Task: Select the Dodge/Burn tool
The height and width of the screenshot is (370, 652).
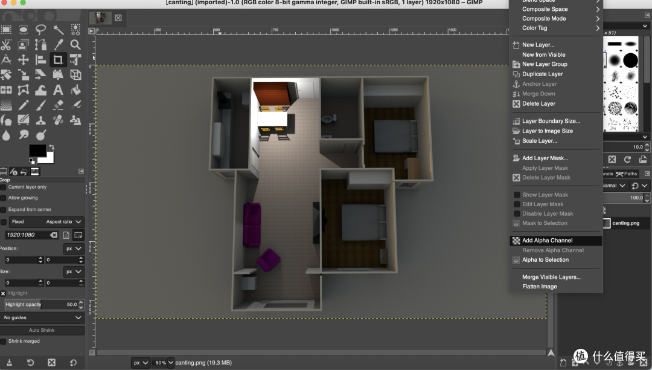Action: (40, 135)
